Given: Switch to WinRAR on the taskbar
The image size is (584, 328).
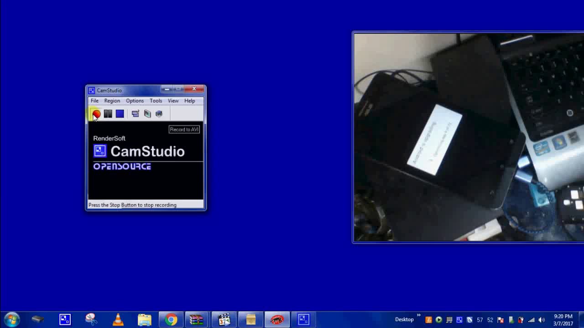Looking at the screenshot, I should [197, 319].
